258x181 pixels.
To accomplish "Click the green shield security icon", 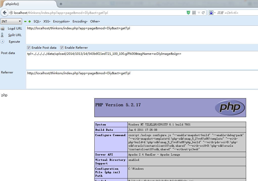I will click(188, 13).
